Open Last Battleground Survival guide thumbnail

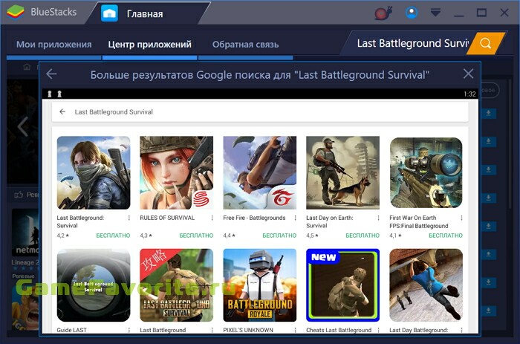click(x=177, y=285)
